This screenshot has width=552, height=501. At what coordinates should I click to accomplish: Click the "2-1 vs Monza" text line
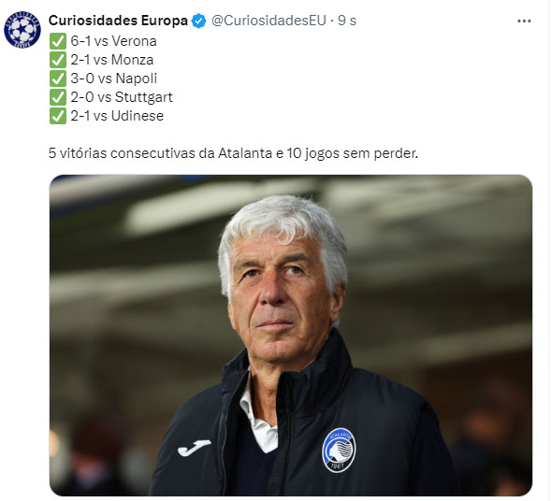click(112, 60)
